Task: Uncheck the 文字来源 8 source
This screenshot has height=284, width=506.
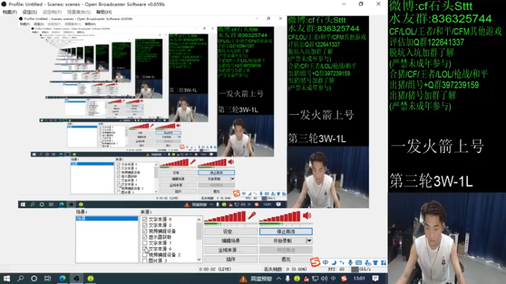Action: click(145, 219)
